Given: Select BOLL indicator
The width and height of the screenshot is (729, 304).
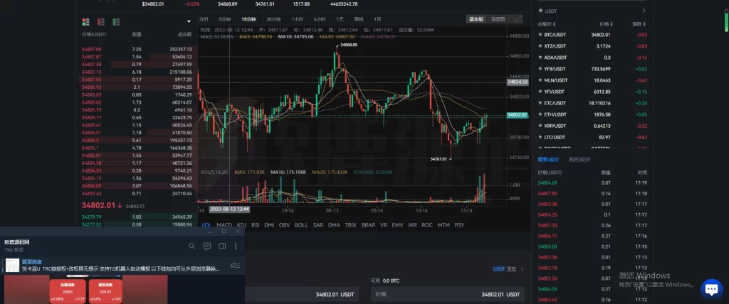Looking at the screenshot, I should click(x=301, y=225).
